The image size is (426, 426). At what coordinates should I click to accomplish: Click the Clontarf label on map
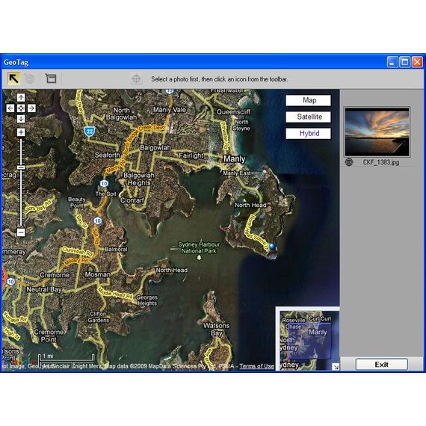pyautogui.click(x=132, y=200)
